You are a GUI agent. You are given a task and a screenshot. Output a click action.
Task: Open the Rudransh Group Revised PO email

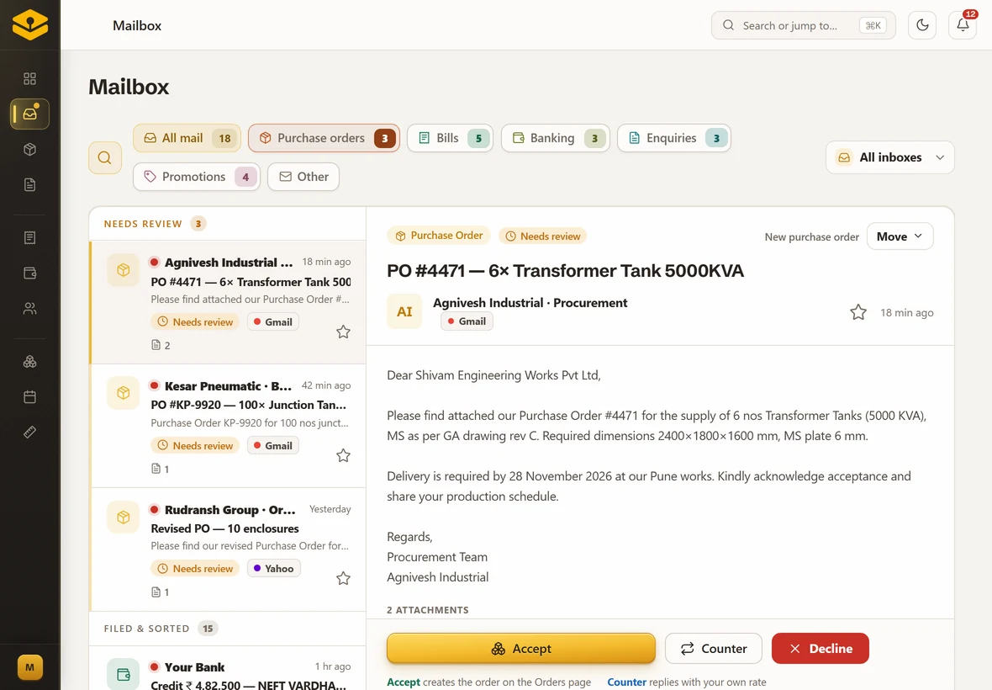click(x=229, y=549)
